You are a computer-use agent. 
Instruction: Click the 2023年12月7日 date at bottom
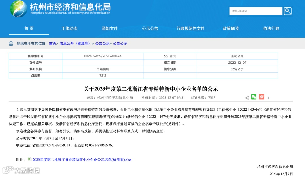coord(281,174)
